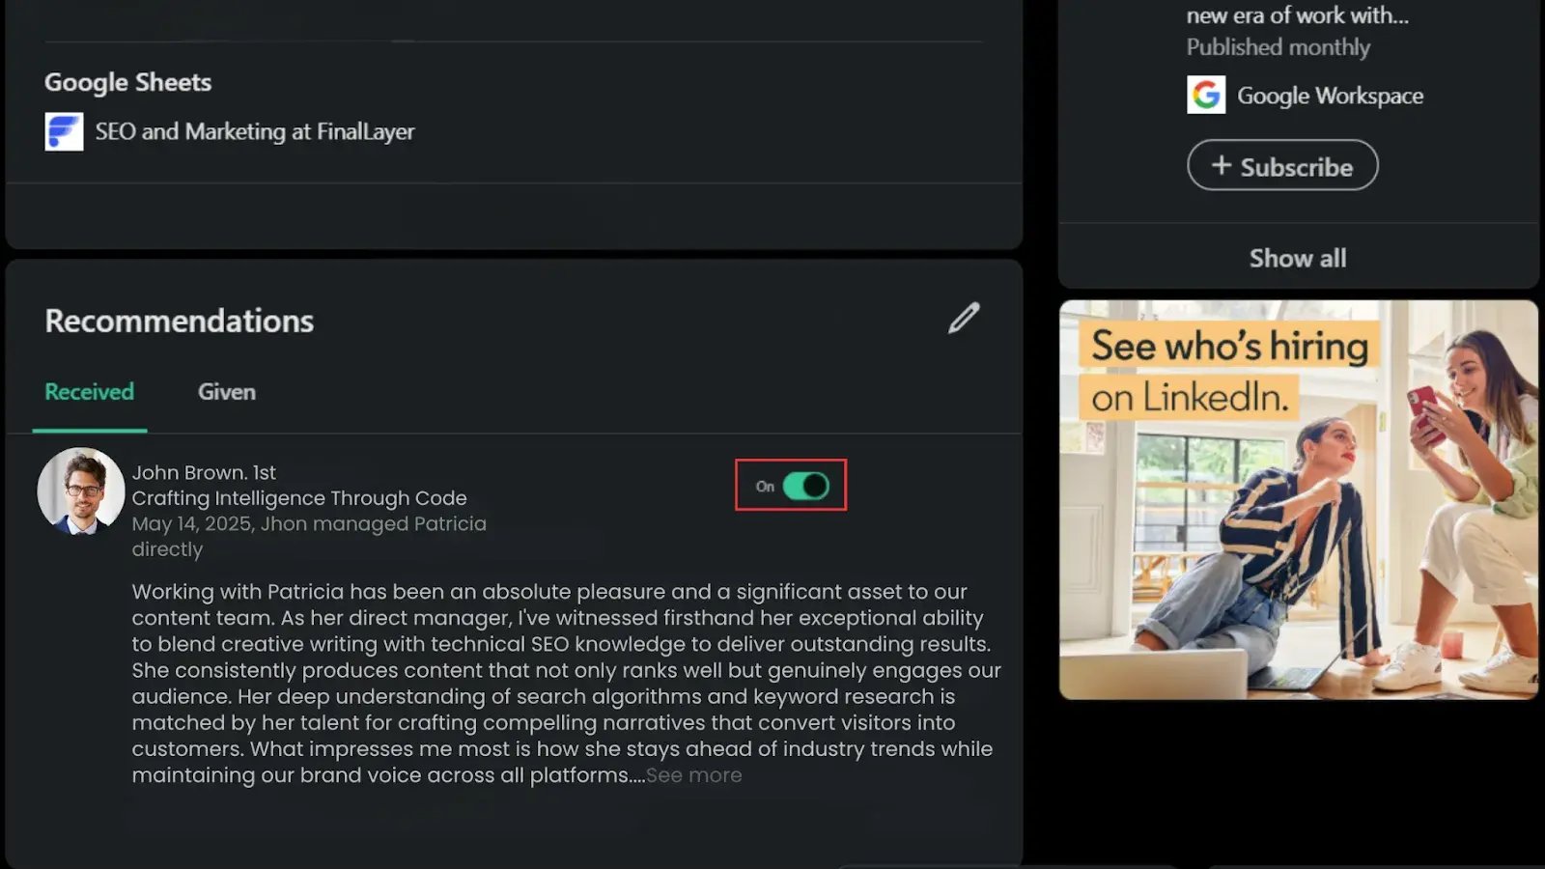
Task: Click the 'See who's hiring' LinkedIn ad
Action: point(1298,499)
